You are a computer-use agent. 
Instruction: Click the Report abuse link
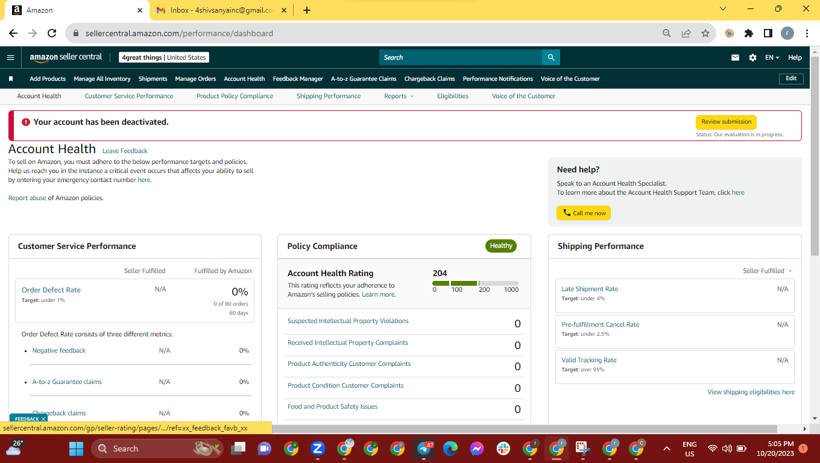click(27, 198)
